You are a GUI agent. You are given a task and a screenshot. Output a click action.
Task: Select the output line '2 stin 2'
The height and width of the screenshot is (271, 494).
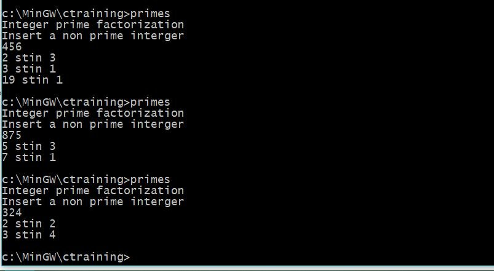29,224
